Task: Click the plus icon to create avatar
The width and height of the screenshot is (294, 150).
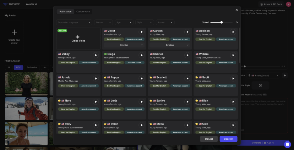Action: [x=15, y=33]
